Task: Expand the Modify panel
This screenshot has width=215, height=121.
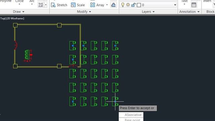Action: pyautogui.click(x=84, y=12)
